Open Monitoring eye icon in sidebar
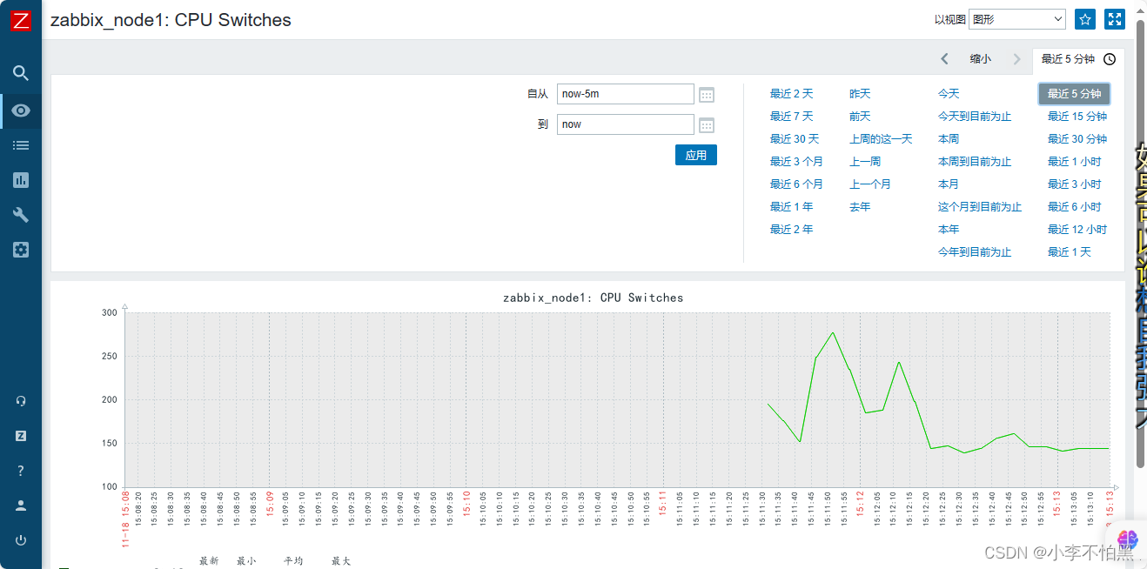The height and width of the screenshot is (569, 1147). (21, 110)
